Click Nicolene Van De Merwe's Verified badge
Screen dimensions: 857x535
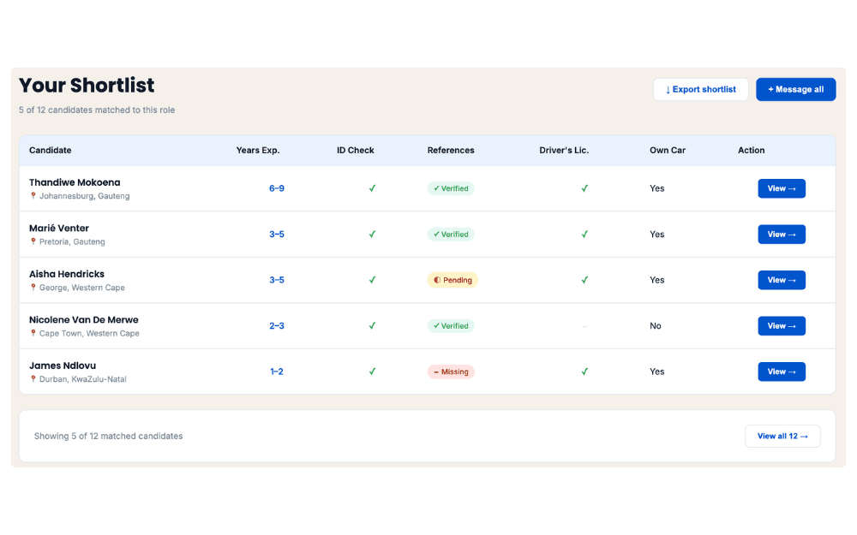[x=451, y=326]
